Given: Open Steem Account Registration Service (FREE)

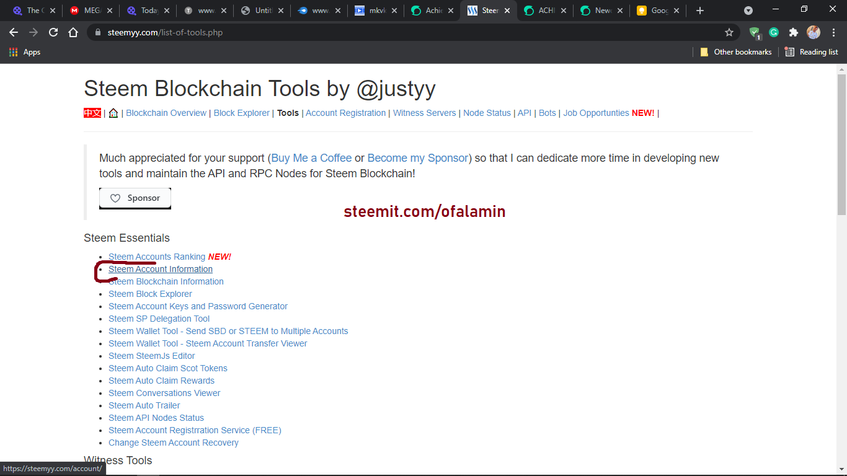Looking at the screenshot, I should (195, 430).
